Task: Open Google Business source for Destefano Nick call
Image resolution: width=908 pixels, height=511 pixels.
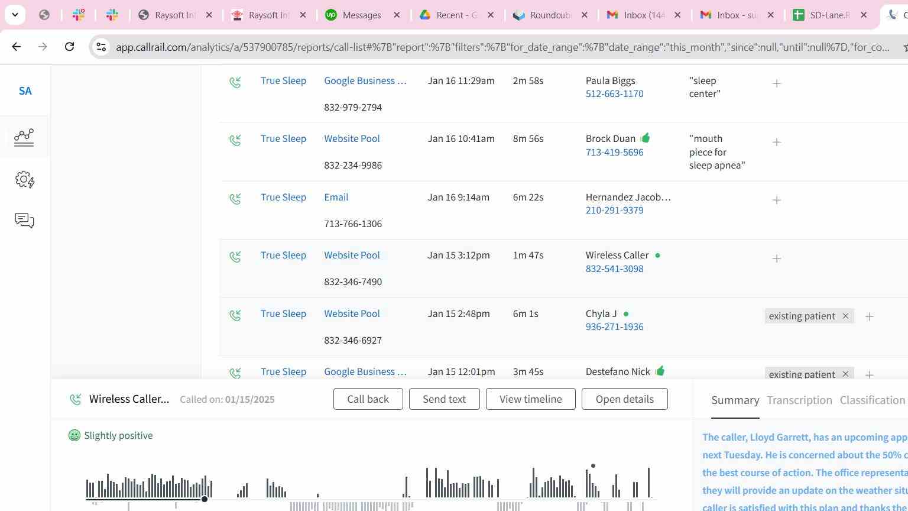Action: coord(365,371)
